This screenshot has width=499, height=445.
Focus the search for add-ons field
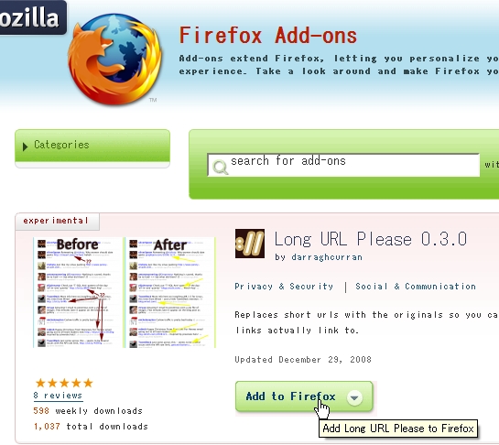tap(343, 165)
